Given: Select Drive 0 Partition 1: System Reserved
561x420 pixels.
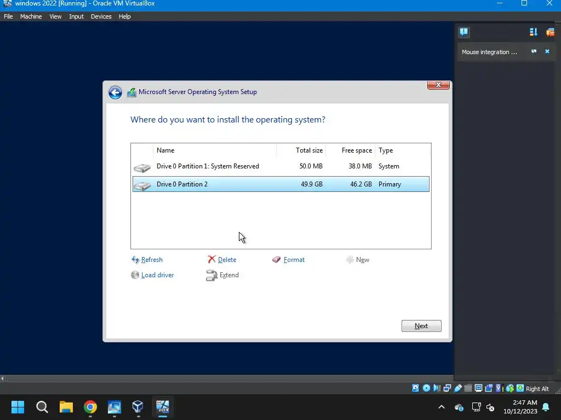Looking at the screenshot, I should tap(281, 166).
